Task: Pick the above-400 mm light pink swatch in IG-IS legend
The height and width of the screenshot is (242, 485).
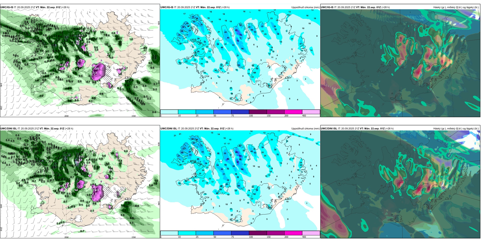Action: click(x=311, y=112)
